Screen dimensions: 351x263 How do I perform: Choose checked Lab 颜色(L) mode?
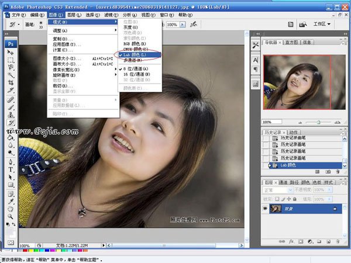[x=139, y=55]
